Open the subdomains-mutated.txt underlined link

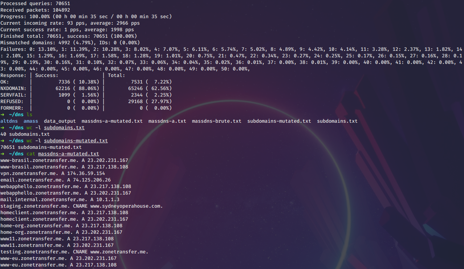click(76, 140)
